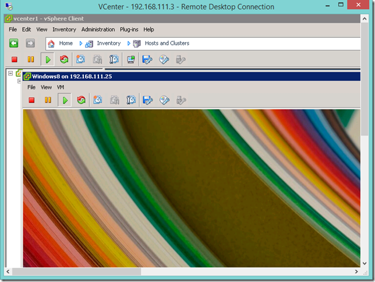Open the Administration menu

[98, 30]
